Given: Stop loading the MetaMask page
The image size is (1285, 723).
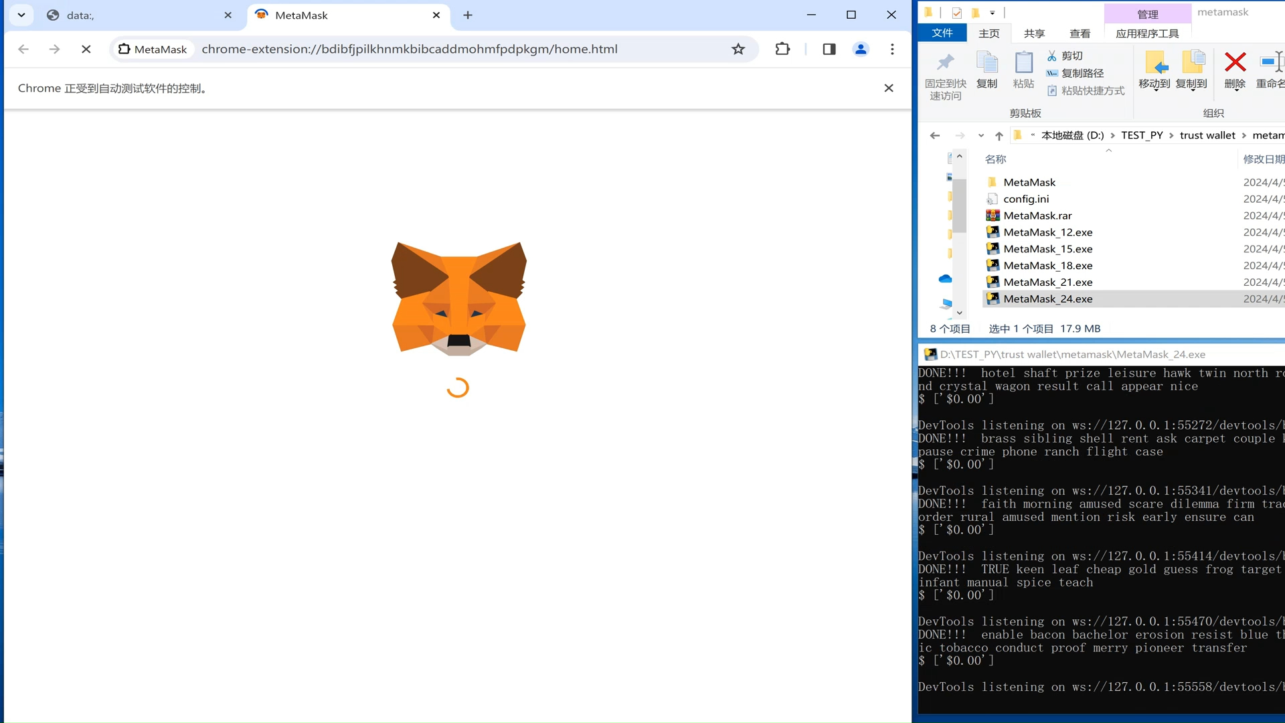Looking at the screenshot, I should [x=86, y=49].
